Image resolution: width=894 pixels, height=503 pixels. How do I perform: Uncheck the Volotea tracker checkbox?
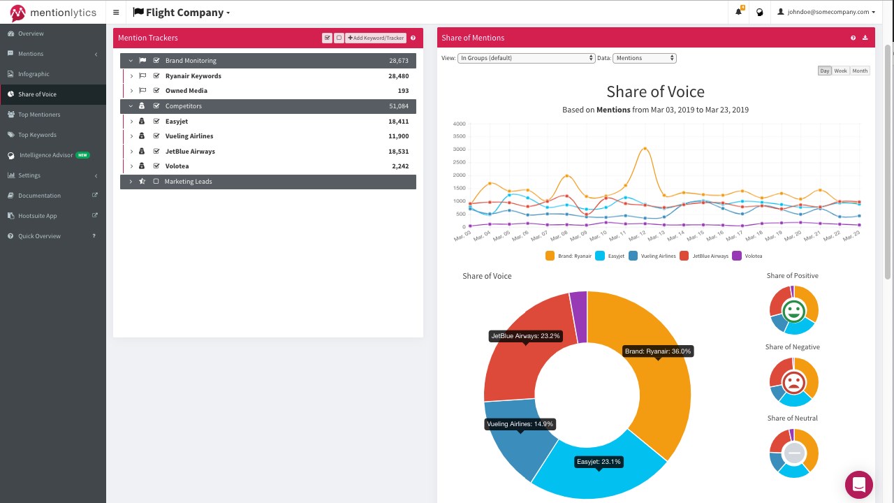[x=156, y=166]
